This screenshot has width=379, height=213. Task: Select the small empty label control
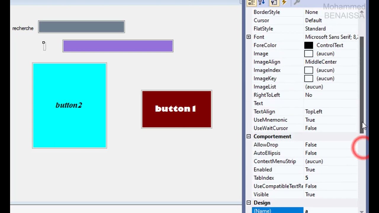pos(44,46)
